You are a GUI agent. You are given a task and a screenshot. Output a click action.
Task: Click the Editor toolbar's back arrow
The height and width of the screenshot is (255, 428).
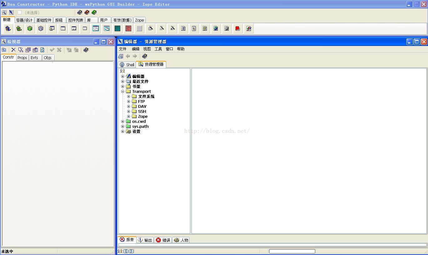click(128, 56)
